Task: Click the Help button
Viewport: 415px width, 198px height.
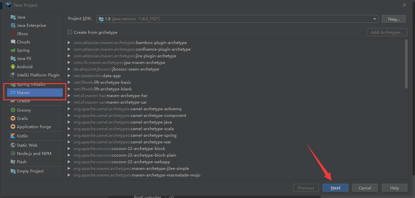Action: point(394,188)
